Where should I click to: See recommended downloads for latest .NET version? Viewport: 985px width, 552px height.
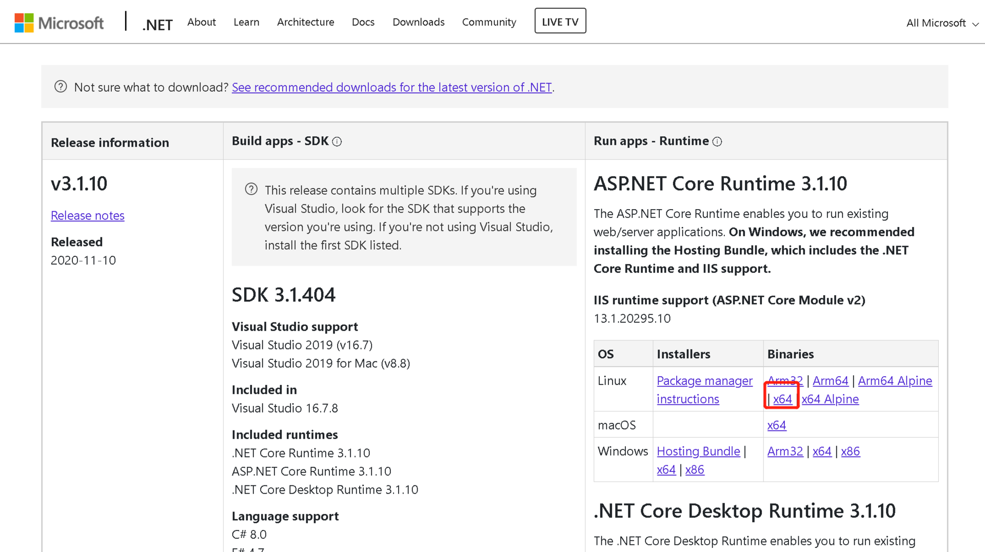click(392, 87)
